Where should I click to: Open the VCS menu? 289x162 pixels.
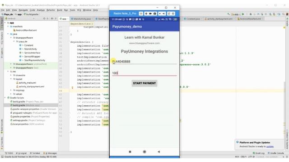point(79,10)
